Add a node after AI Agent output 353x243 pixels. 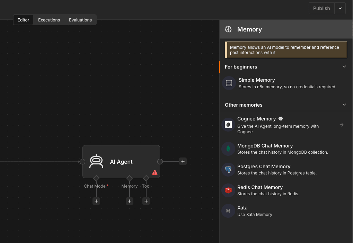point(183,161)
